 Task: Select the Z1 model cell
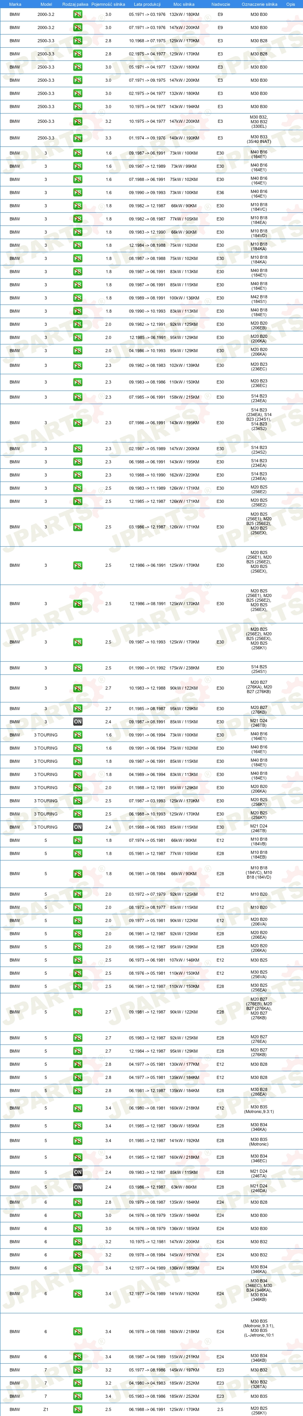coord(46,1409)
